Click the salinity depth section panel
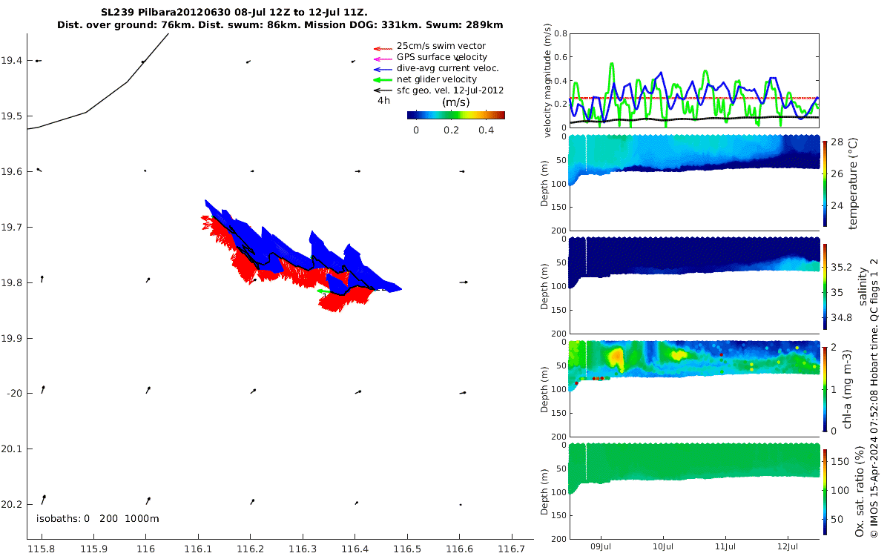The image size is (890, 556). point(694,286)
